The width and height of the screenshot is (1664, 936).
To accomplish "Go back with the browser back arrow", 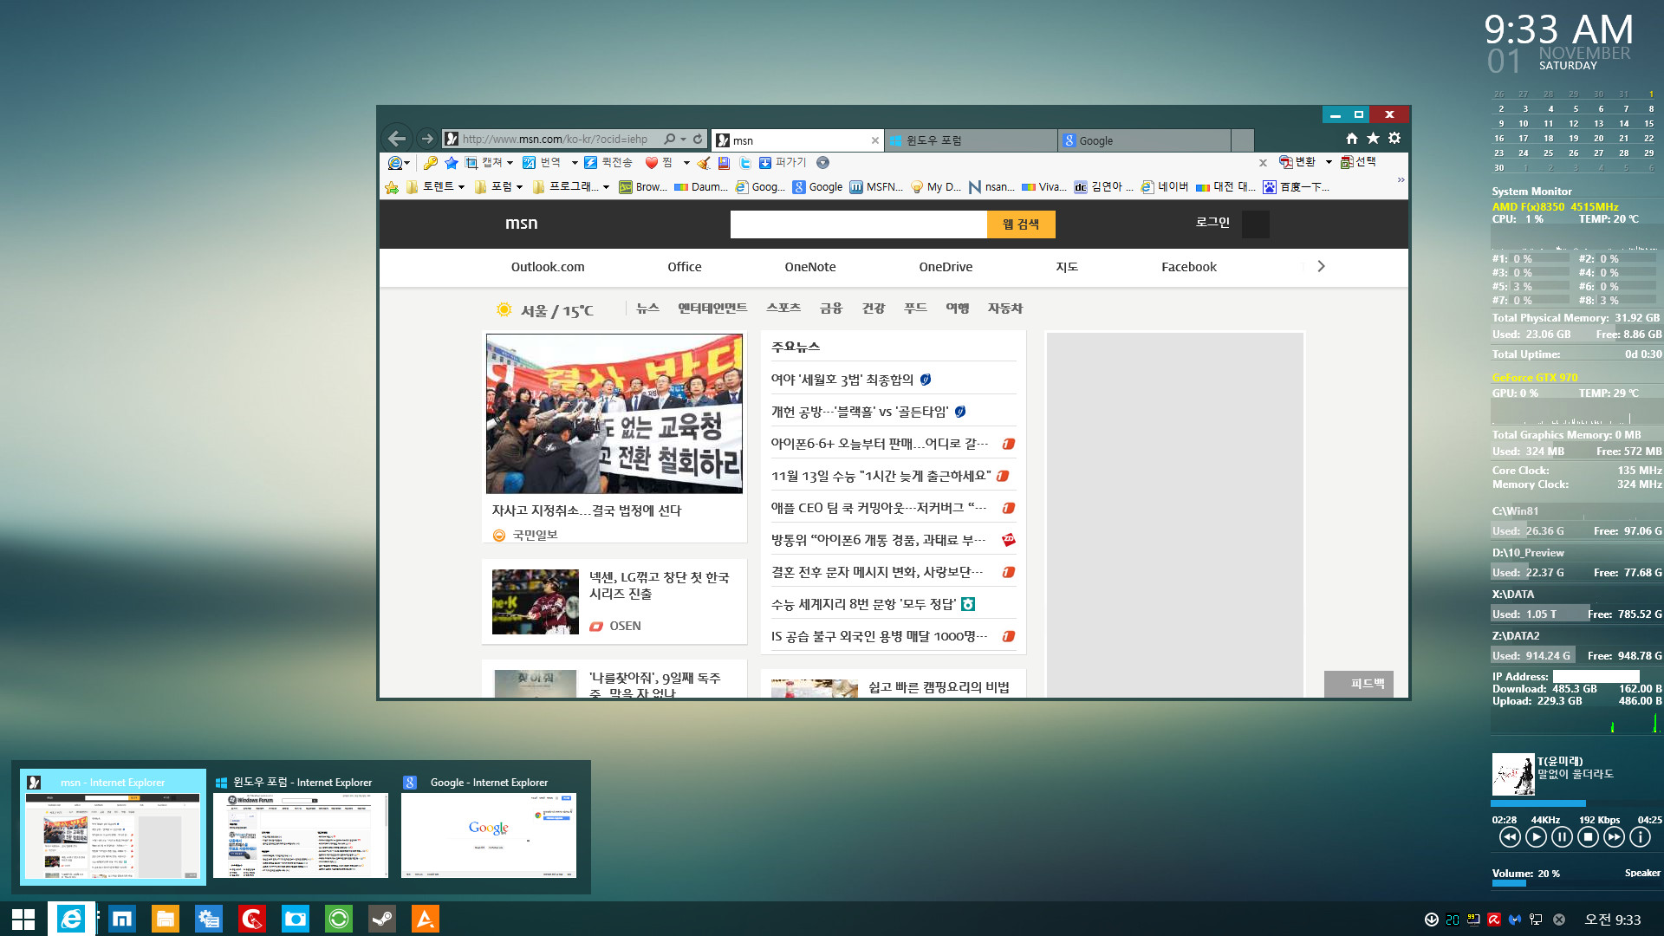I will [397, 139].
